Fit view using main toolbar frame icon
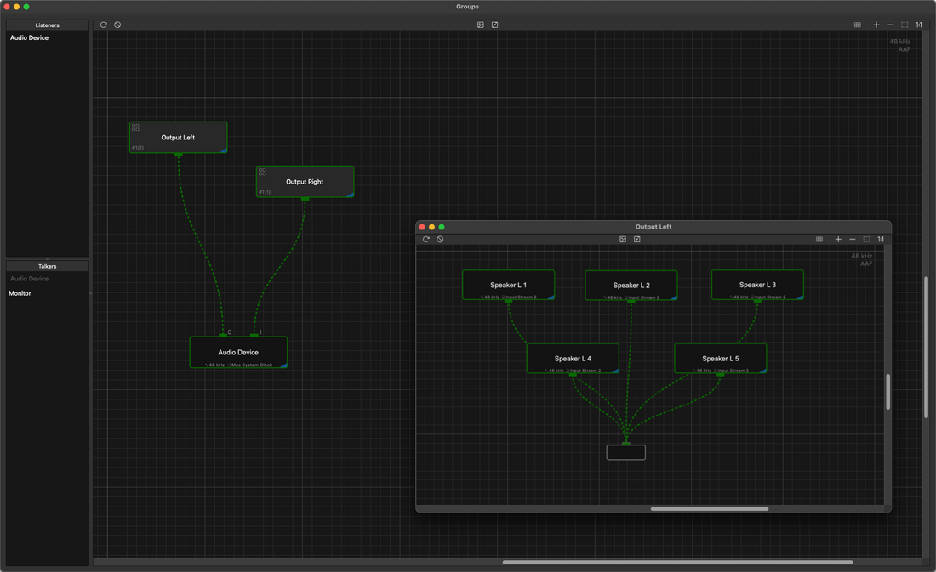The width and height of the screenshot is (936, 572). pos(905,25)
